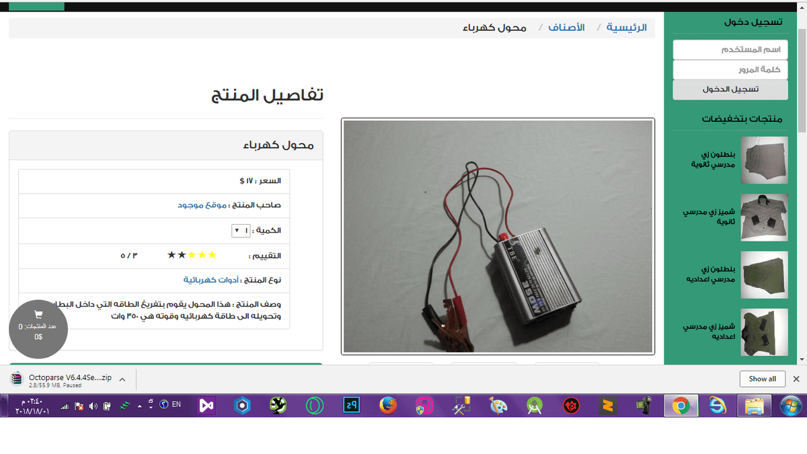Open the hammer-and-wrench tools taskbar icon
Viewport: 807px width, 454px height.
pyautogui.click(x=461, y=406)
